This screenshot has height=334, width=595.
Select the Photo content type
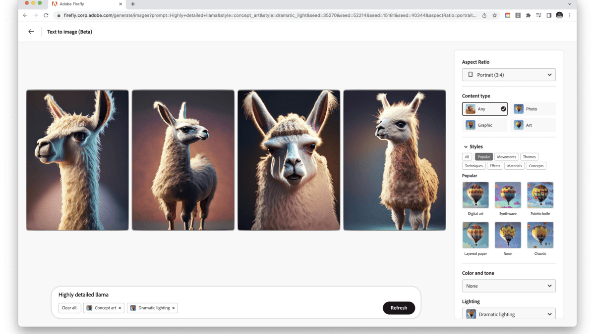[533, 109]
